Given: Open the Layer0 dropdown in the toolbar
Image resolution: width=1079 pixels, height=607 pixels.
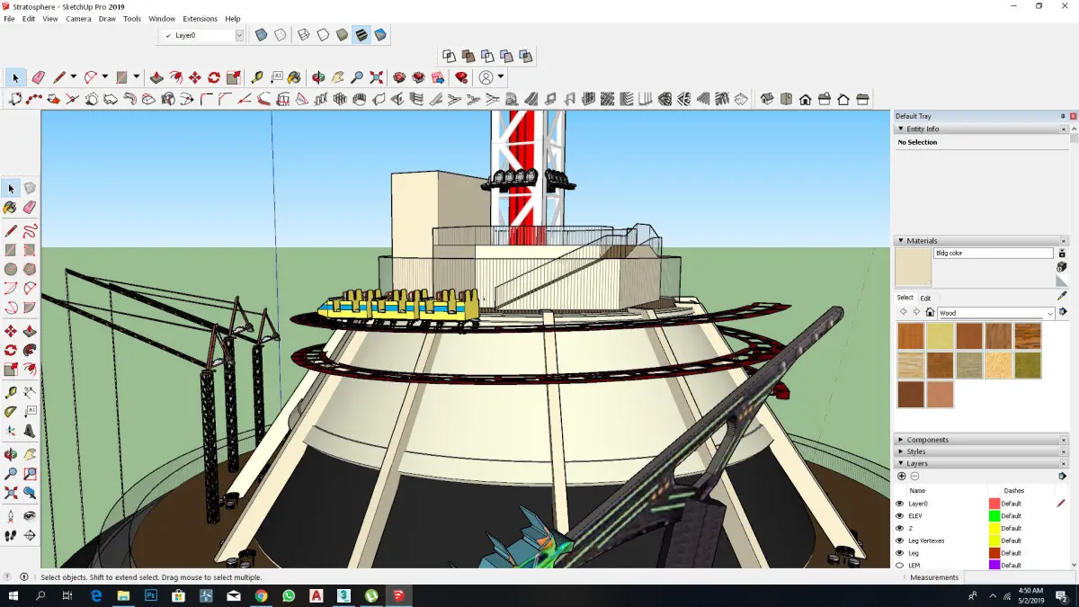Looking at the screenshot, I should pyautogui.click(x=239, y=36).
